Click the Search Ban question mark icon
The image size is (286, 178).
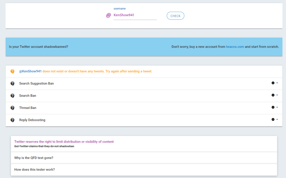12,96
